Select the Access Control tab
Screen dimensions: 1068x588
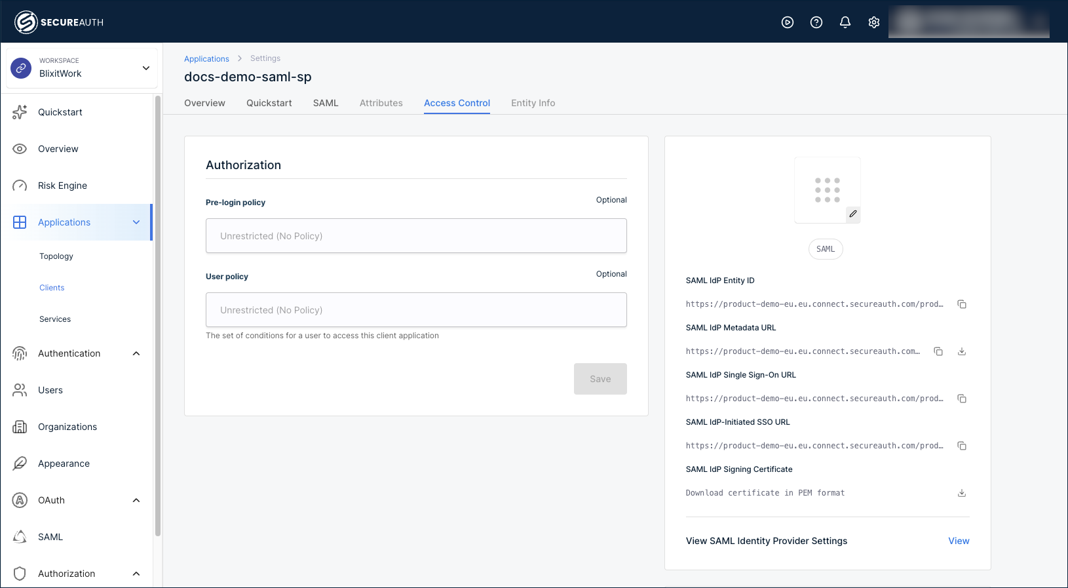click(457, 103)
